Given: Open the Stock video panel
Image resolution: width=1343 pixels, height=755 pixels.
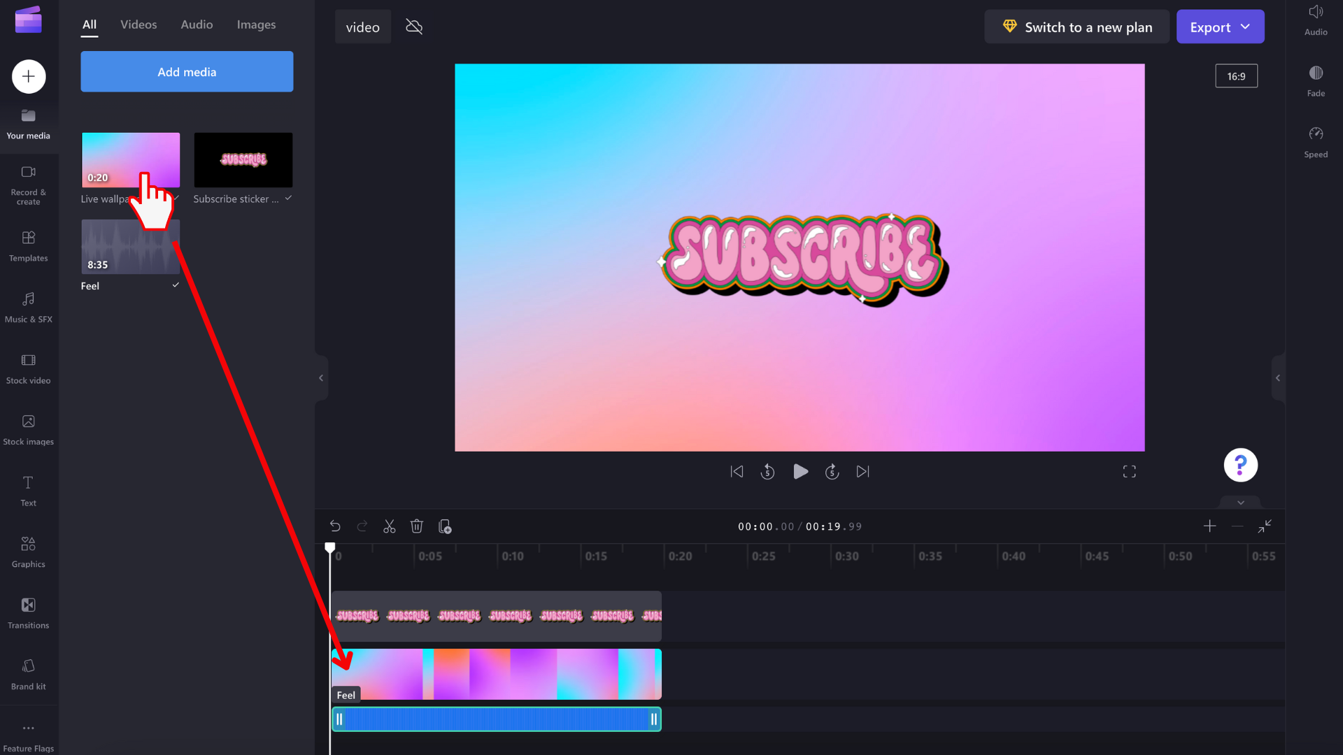Looking at the screenshot, I should pos(29,367).
